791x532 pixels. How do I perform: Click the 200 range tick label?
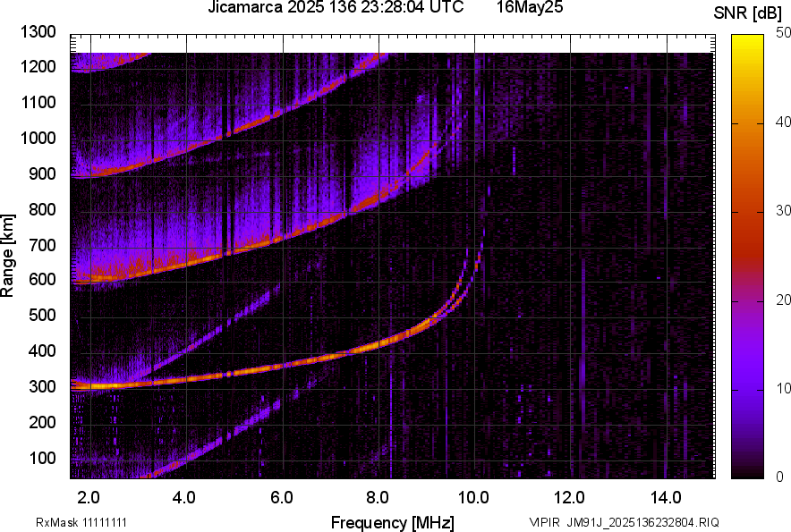42,422
